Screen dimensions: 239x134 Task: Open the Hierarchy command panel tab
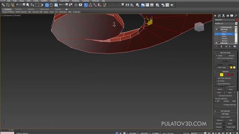pos(223,16)
